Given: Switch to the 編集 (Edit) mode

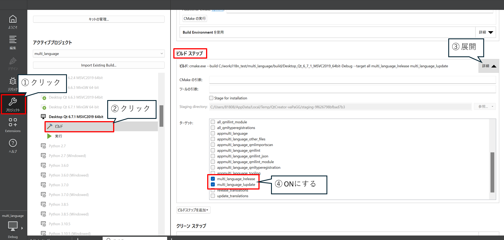Looking at the screenshot, I should 13,42.
